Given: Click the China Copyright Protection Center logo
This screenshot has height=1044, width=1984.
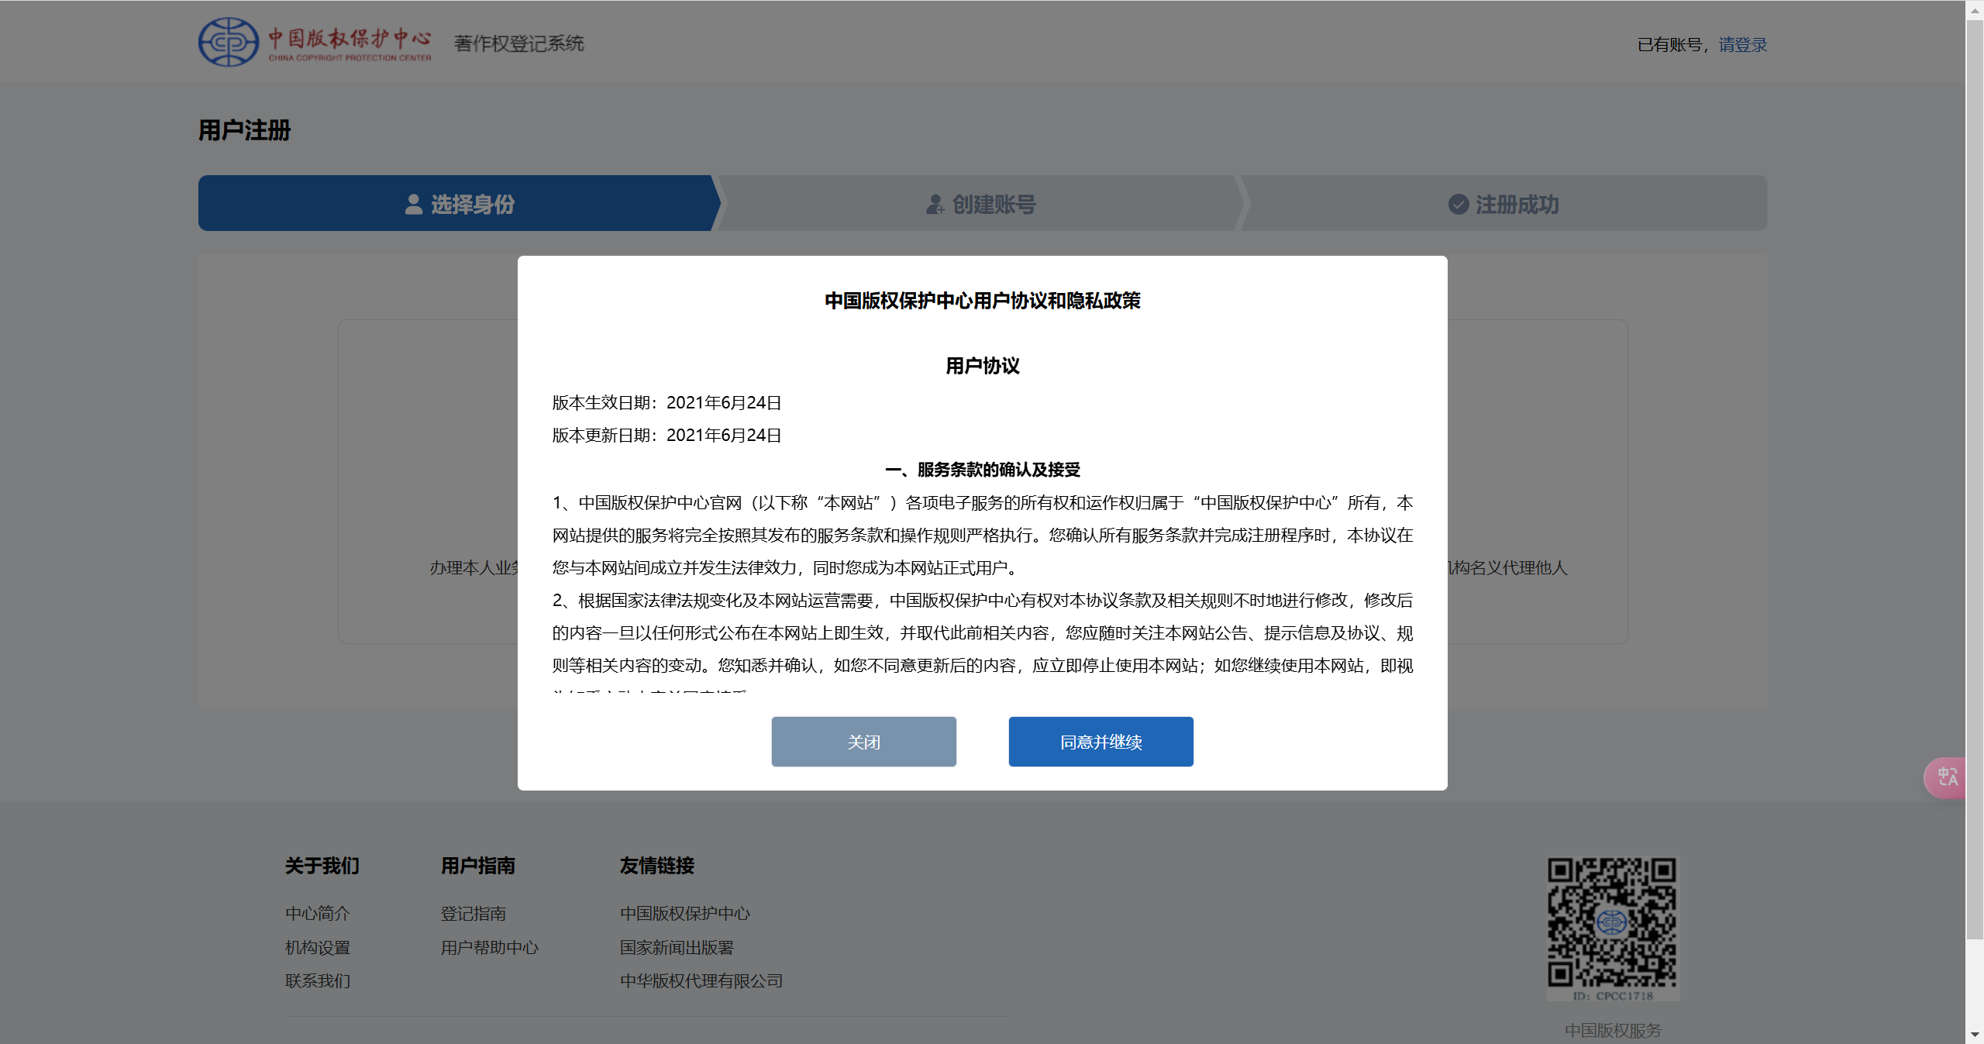Looking at the screenshot, I should [315, 42].
